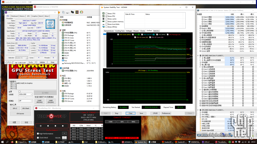Switch to AIDA64 Extreme taskbar item
This screenshot has height=144, width=257.
pos(127,142)
